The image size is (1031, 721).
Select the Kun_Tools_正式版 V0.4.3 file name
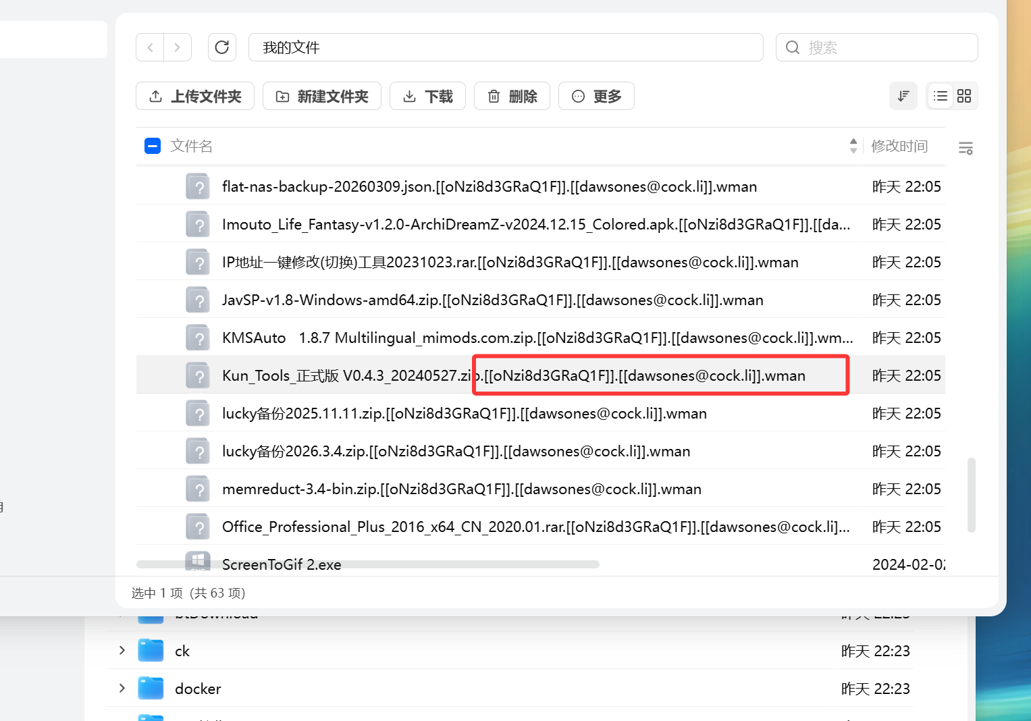tap(514, 375)
